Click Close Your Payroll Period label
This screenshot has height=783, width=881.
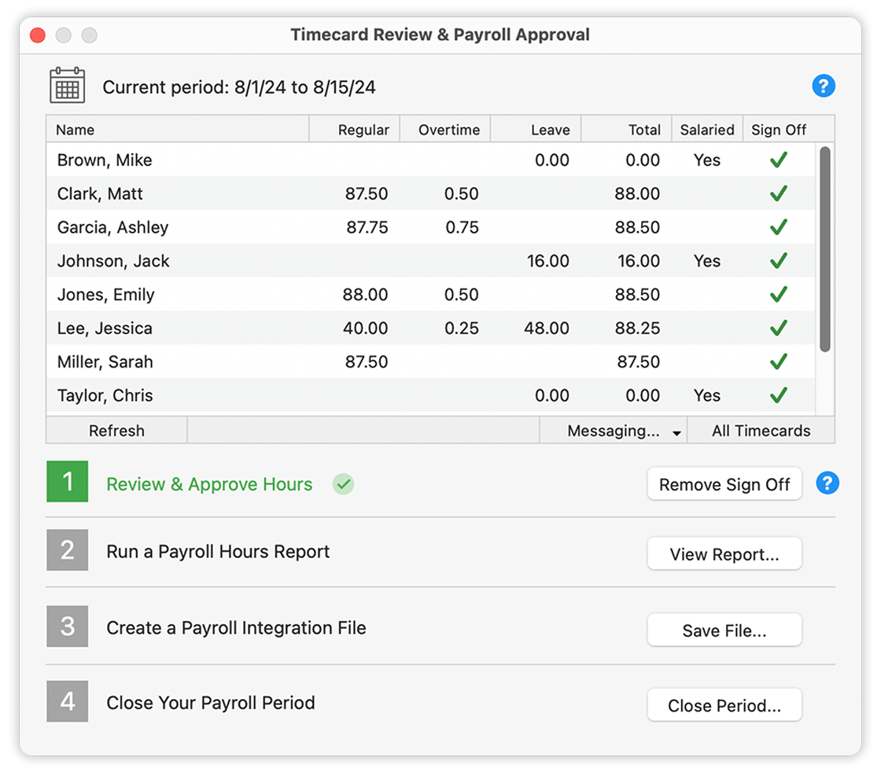pyautogui.click(x=211, y=703)
